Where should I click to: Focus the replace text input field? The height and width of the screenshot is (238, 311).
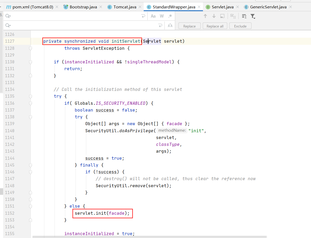coord(83,25)
